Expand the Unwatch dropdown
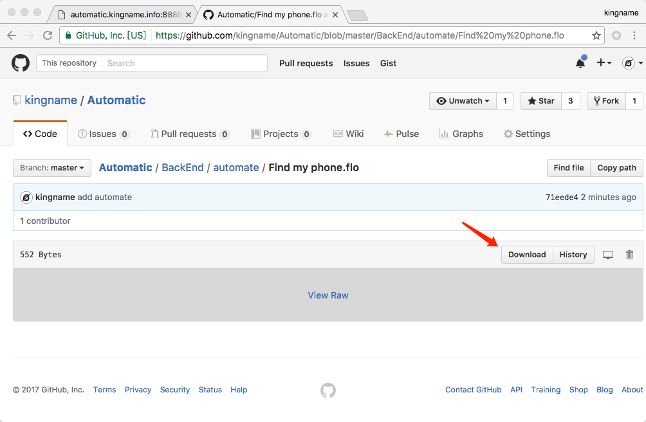Screen dimensions: 646x422 463,101
